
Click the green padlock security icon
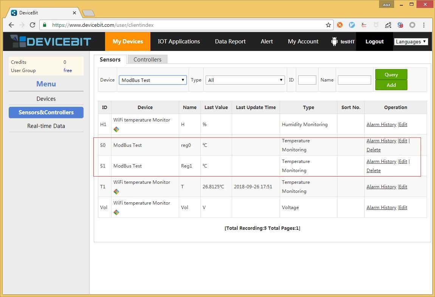(x=45, y=25)
